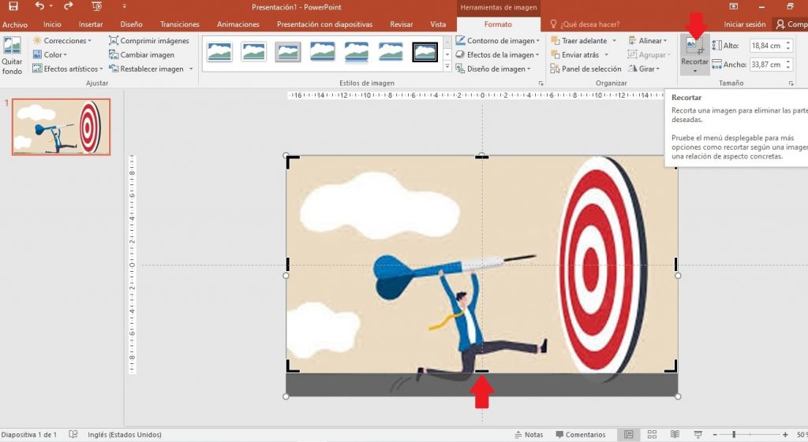Expand the Recortar dropdown arrow
This screenshot has height=442, width=808.
point(694,71)
